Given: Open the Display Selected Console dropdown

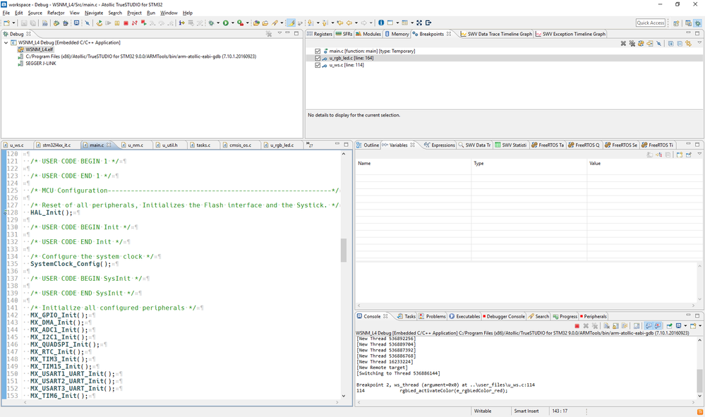Looking at the screenshot, I should point(685,326).
